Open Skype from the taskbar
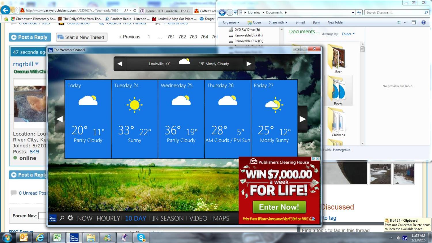This screenshot has width=432, height=243. click(141, 238)
